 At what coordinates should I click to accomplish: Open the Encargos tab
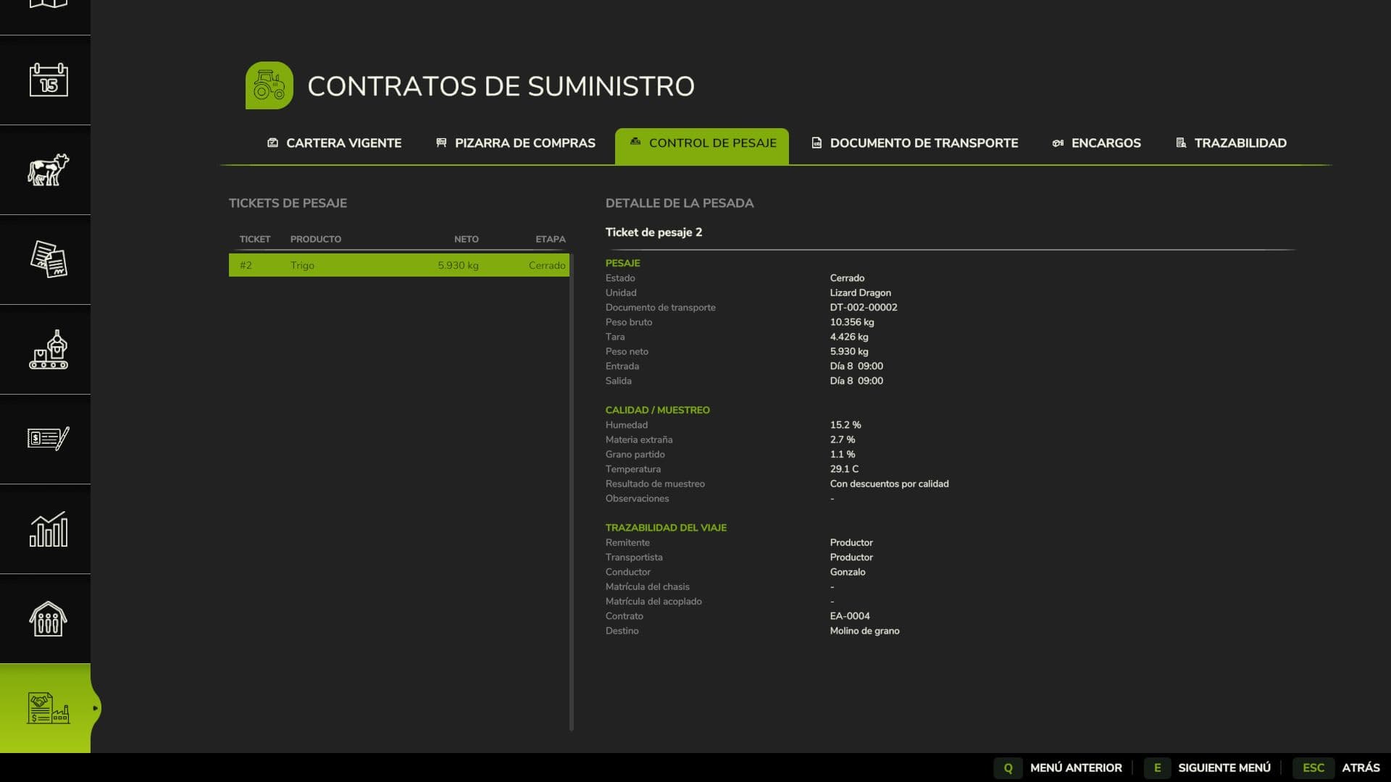click(1096, 143)
